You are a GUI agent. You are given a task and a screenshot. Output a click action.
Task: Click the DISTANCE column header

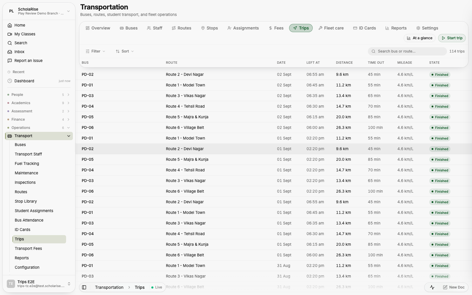point(344,63)
